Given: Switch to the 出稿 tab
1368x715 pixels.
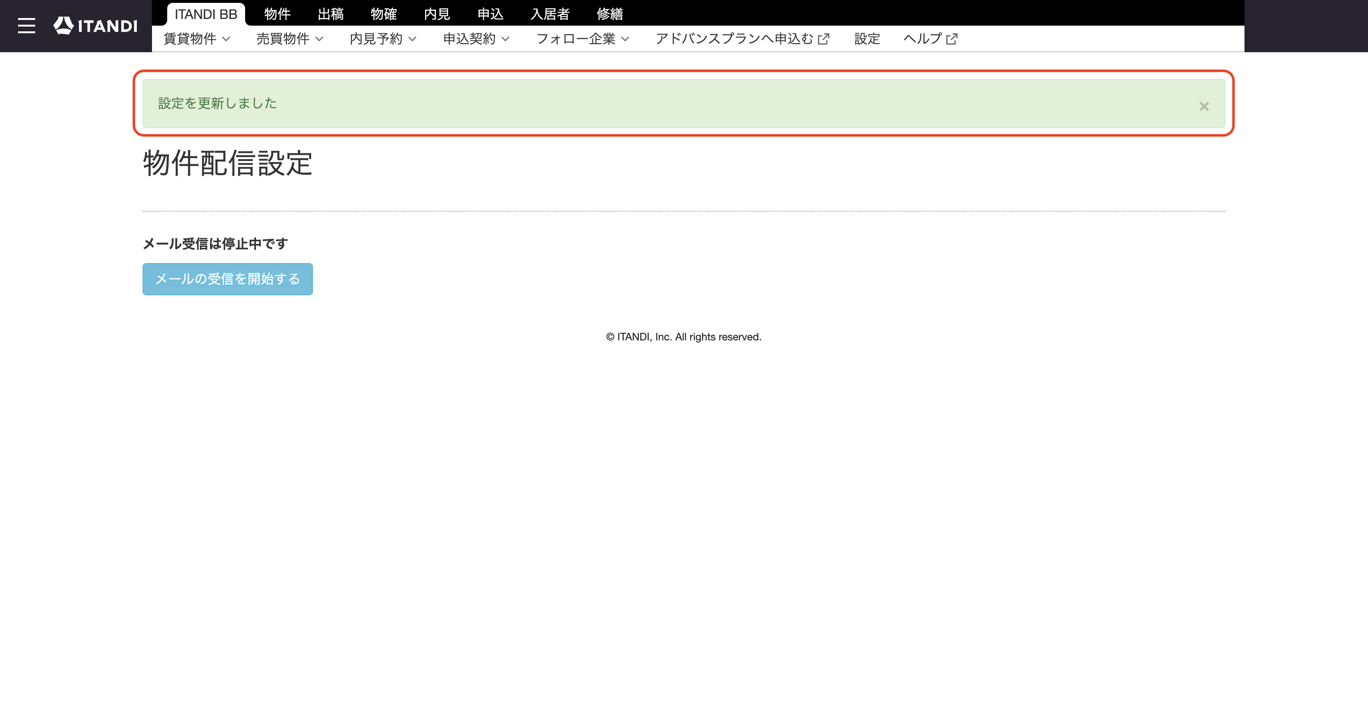Looking at the screenshot, I should pos(330,14).
